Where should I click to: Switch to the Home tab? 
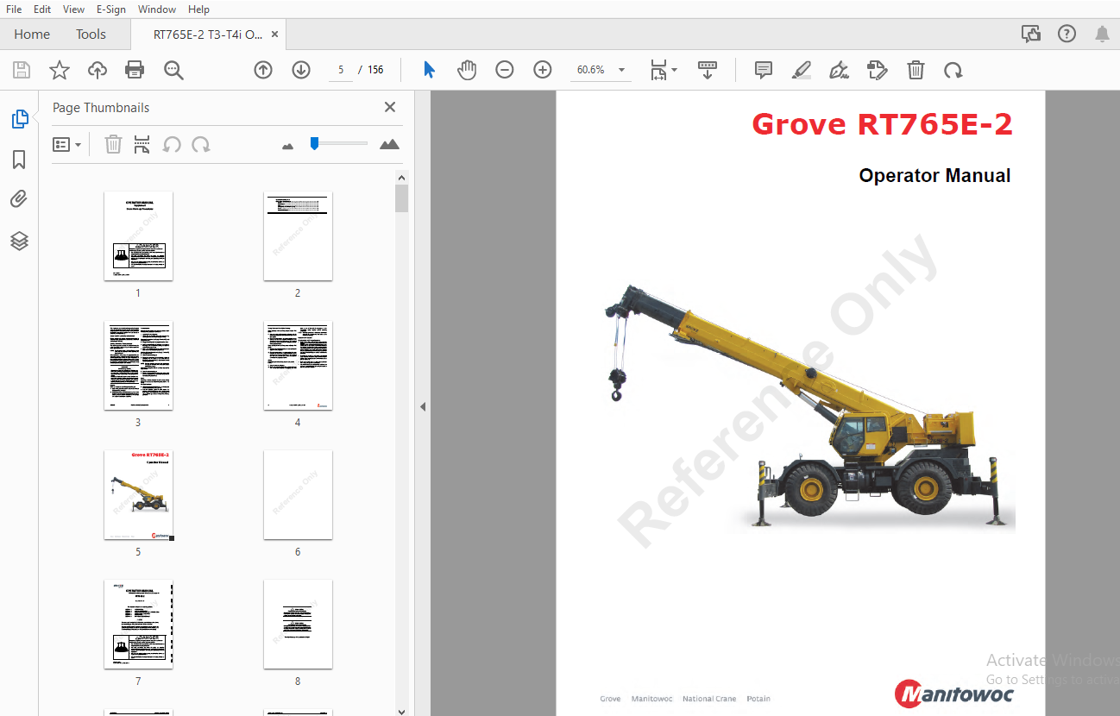(x=32, y=35)
